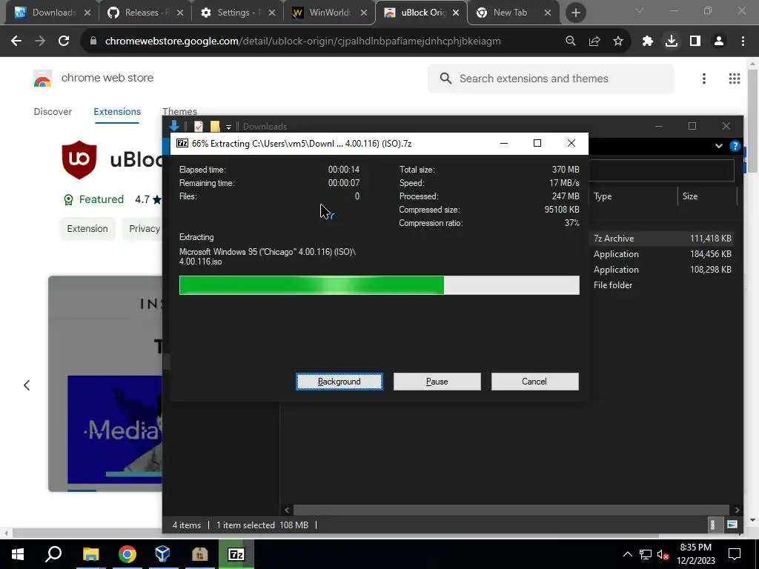759x569 pixels.
Task: Click the Extension category chip
Action: (x=87, y=229)
